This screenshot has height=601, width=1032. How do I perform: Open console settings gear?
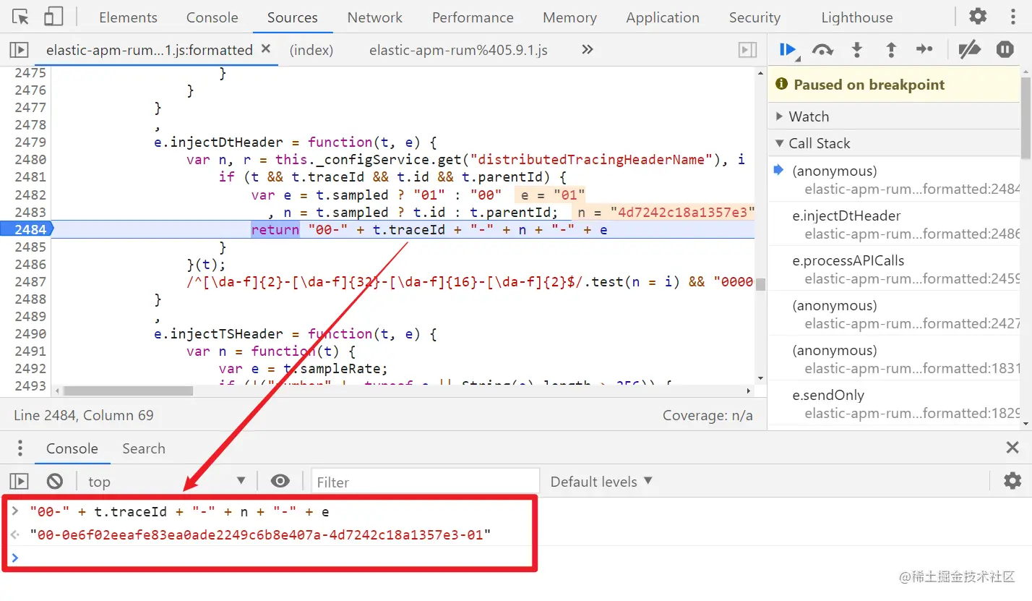click(x=1012, y=481)
